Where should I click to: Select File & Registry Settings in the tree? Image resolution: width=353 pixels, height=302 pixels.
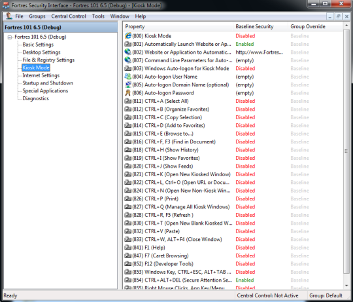48,60
